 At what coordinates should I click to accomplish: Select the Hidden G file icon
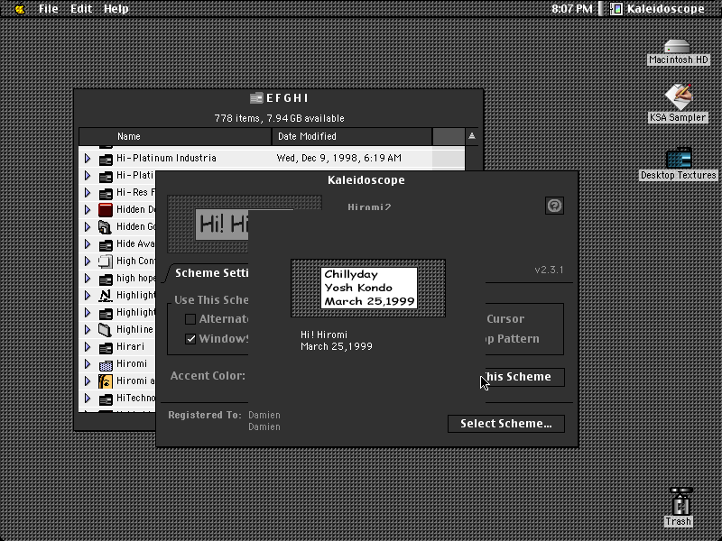point(106,227)
